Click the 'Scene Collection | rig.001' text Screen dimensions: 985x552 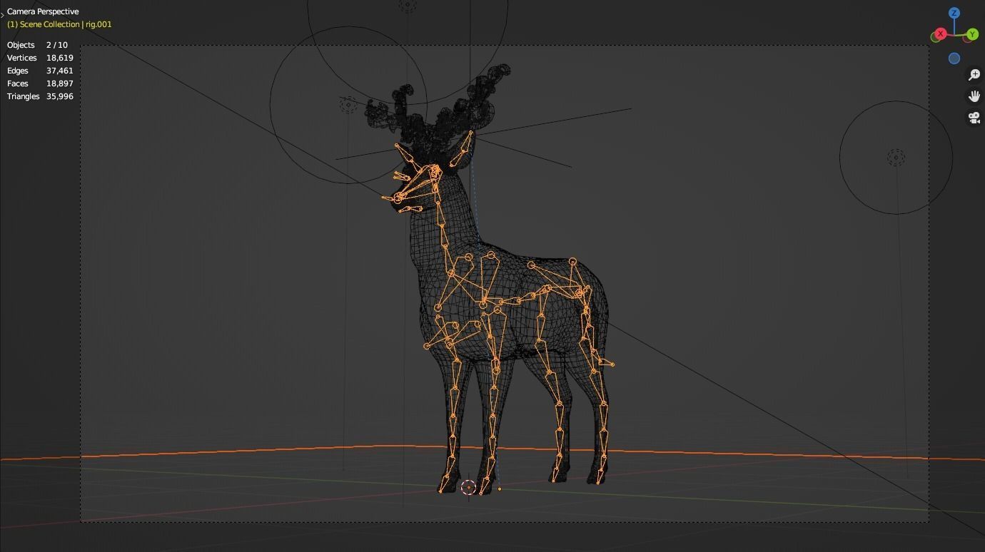click(x=66, y=24)
